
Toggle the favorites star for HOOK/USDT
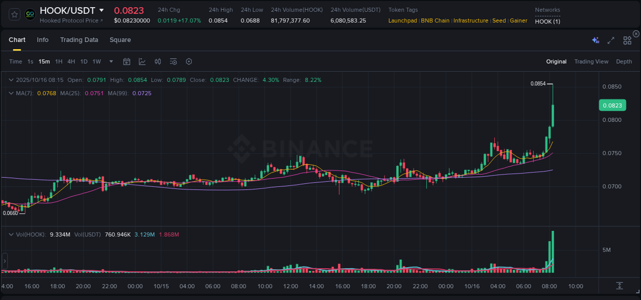[x=14, y=14]
